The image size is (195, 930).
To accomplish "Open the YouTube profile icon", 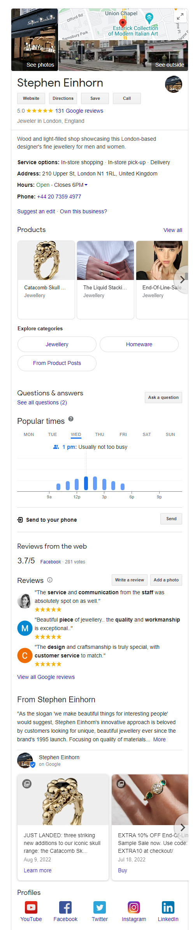I will [x=31, y=907].
